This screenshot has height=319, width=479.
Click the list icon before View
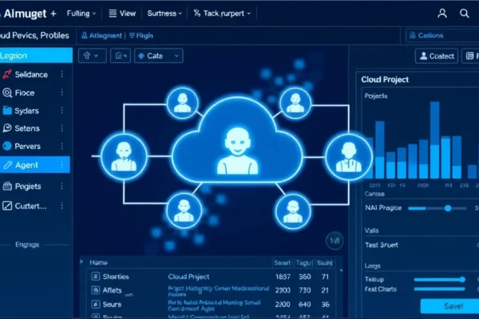pyautogui.click(x=113, y=14)
